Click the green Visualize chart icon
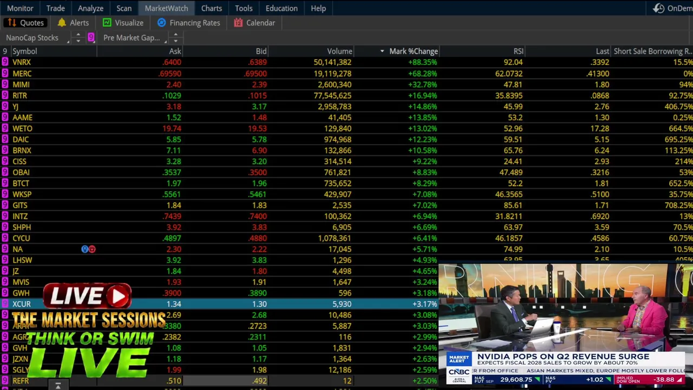This screenshot has height=390, width=693. (107, 23)
